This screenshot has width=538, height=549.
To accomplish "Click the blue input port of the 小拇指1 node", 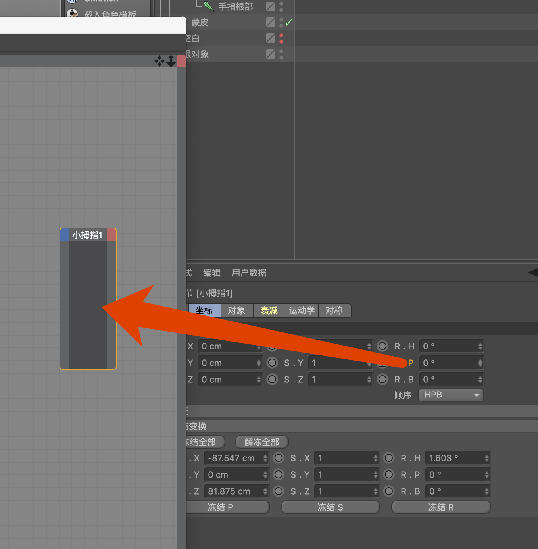I will (x=65, y=235).
